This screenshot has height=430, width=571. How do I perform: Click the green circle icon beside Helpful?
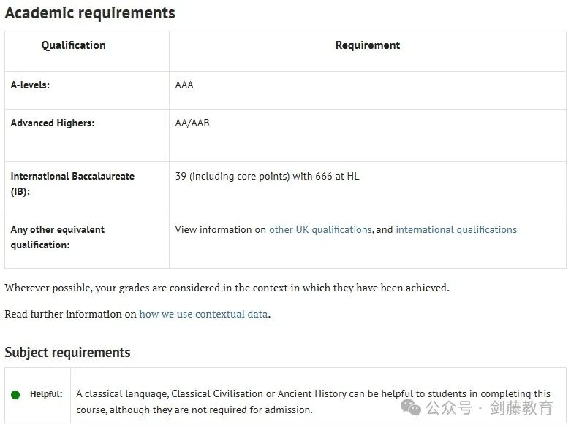tap(15, 395)
